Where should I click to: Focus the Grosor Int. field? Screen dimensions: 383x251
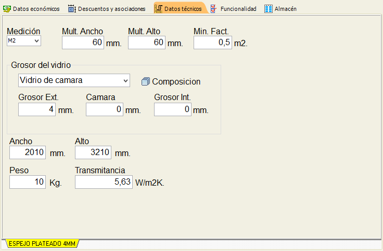click(172, 109)
